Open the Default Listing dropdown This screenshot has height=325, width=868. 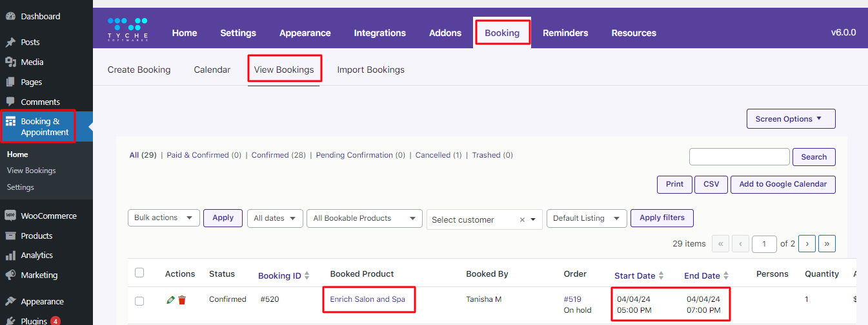tap(587, 218)
